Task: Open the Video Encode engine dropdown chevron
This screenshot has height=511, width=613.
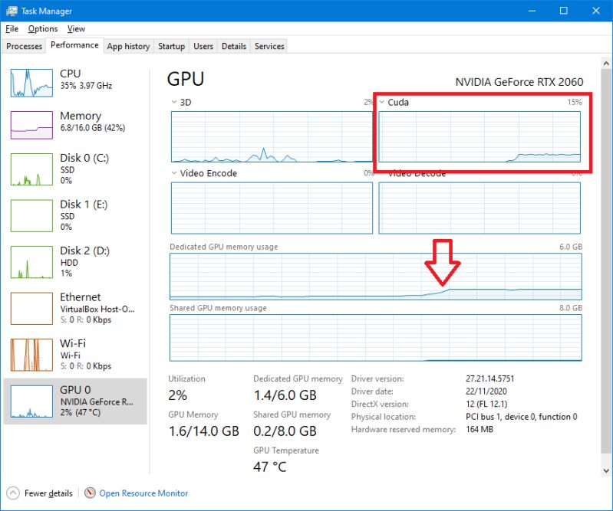Action: click(174, 173)
